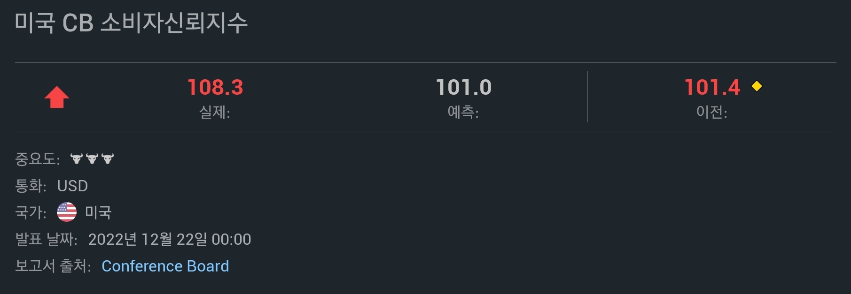The image size is (851, 294).
Task: Click the yellow diamond revision marker
Action: [757, 86]
